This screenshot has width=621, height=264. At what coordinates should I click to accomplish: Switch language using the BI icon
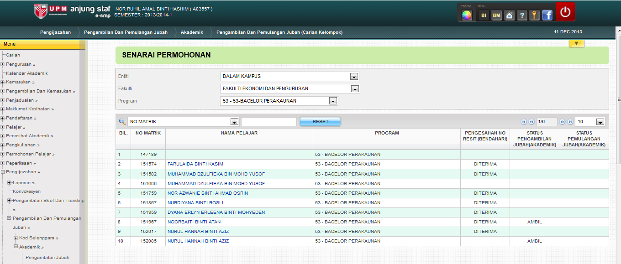click(484, 16)
